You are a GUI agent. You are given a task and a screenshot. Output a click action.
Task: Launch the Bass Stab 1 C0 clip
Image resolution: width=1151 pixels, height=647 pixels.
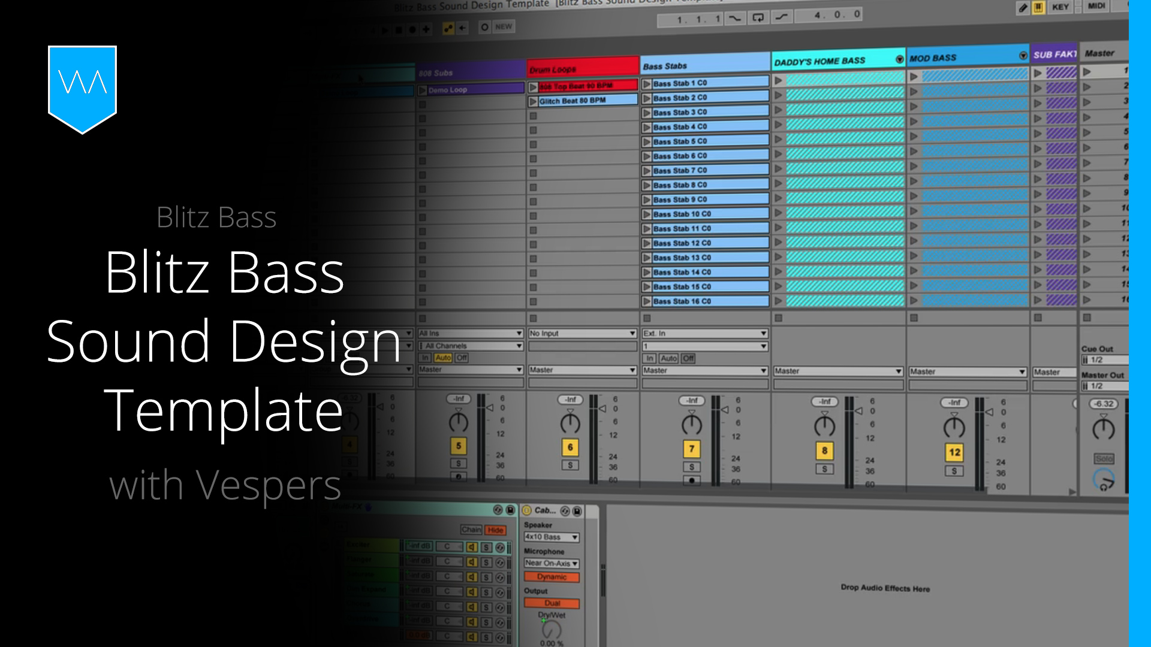(x=647, y=84)
